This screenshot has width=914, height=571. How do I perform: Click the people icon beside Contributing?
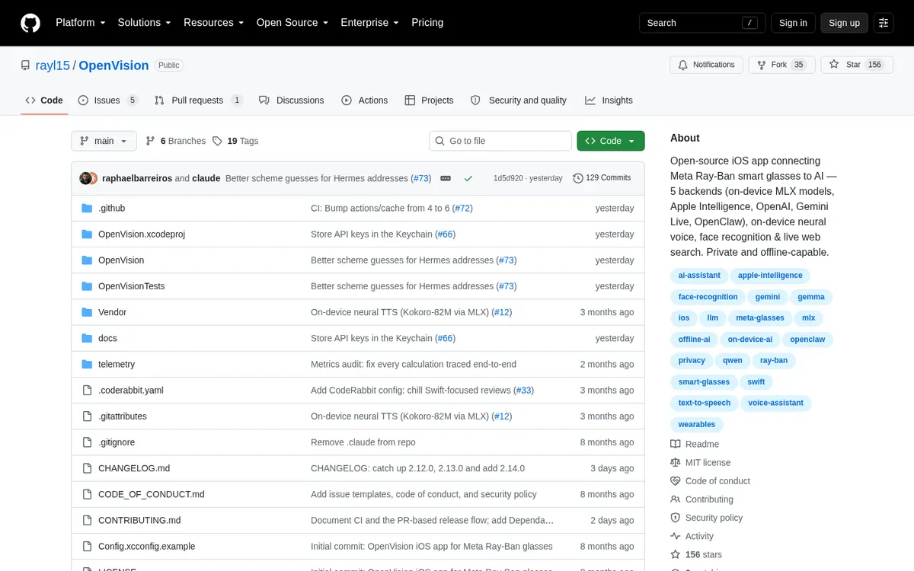coord(676,499)
